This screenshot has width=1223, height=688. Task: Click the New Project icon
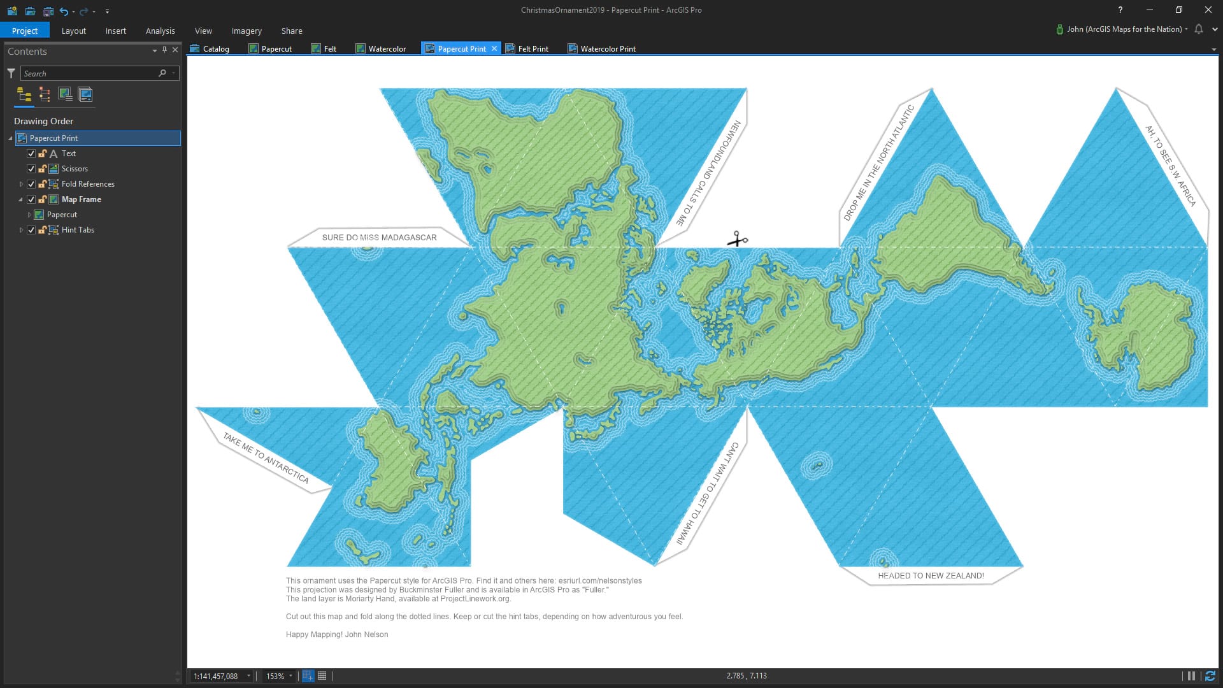(12, 11)
